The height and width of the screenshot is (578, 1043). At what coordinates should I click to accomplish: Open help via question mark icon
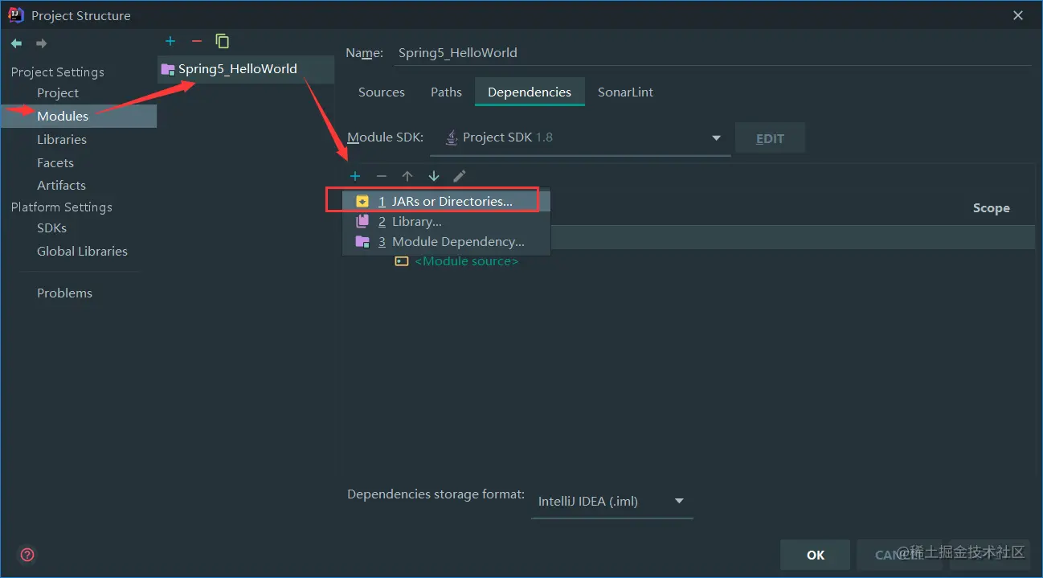27,555
